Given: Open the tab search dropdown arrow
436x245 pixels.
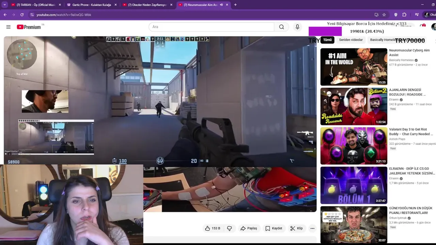Looking at the screenshot, I should point(4,5).
